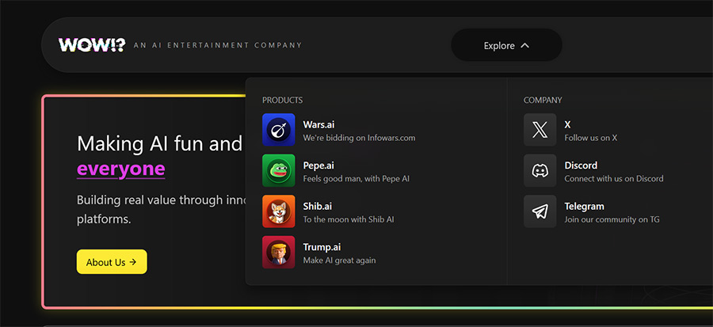The image size is (713, 327).
Task: Click 'We're bidding on Infowars.com' text
Action: pos(359,138)
